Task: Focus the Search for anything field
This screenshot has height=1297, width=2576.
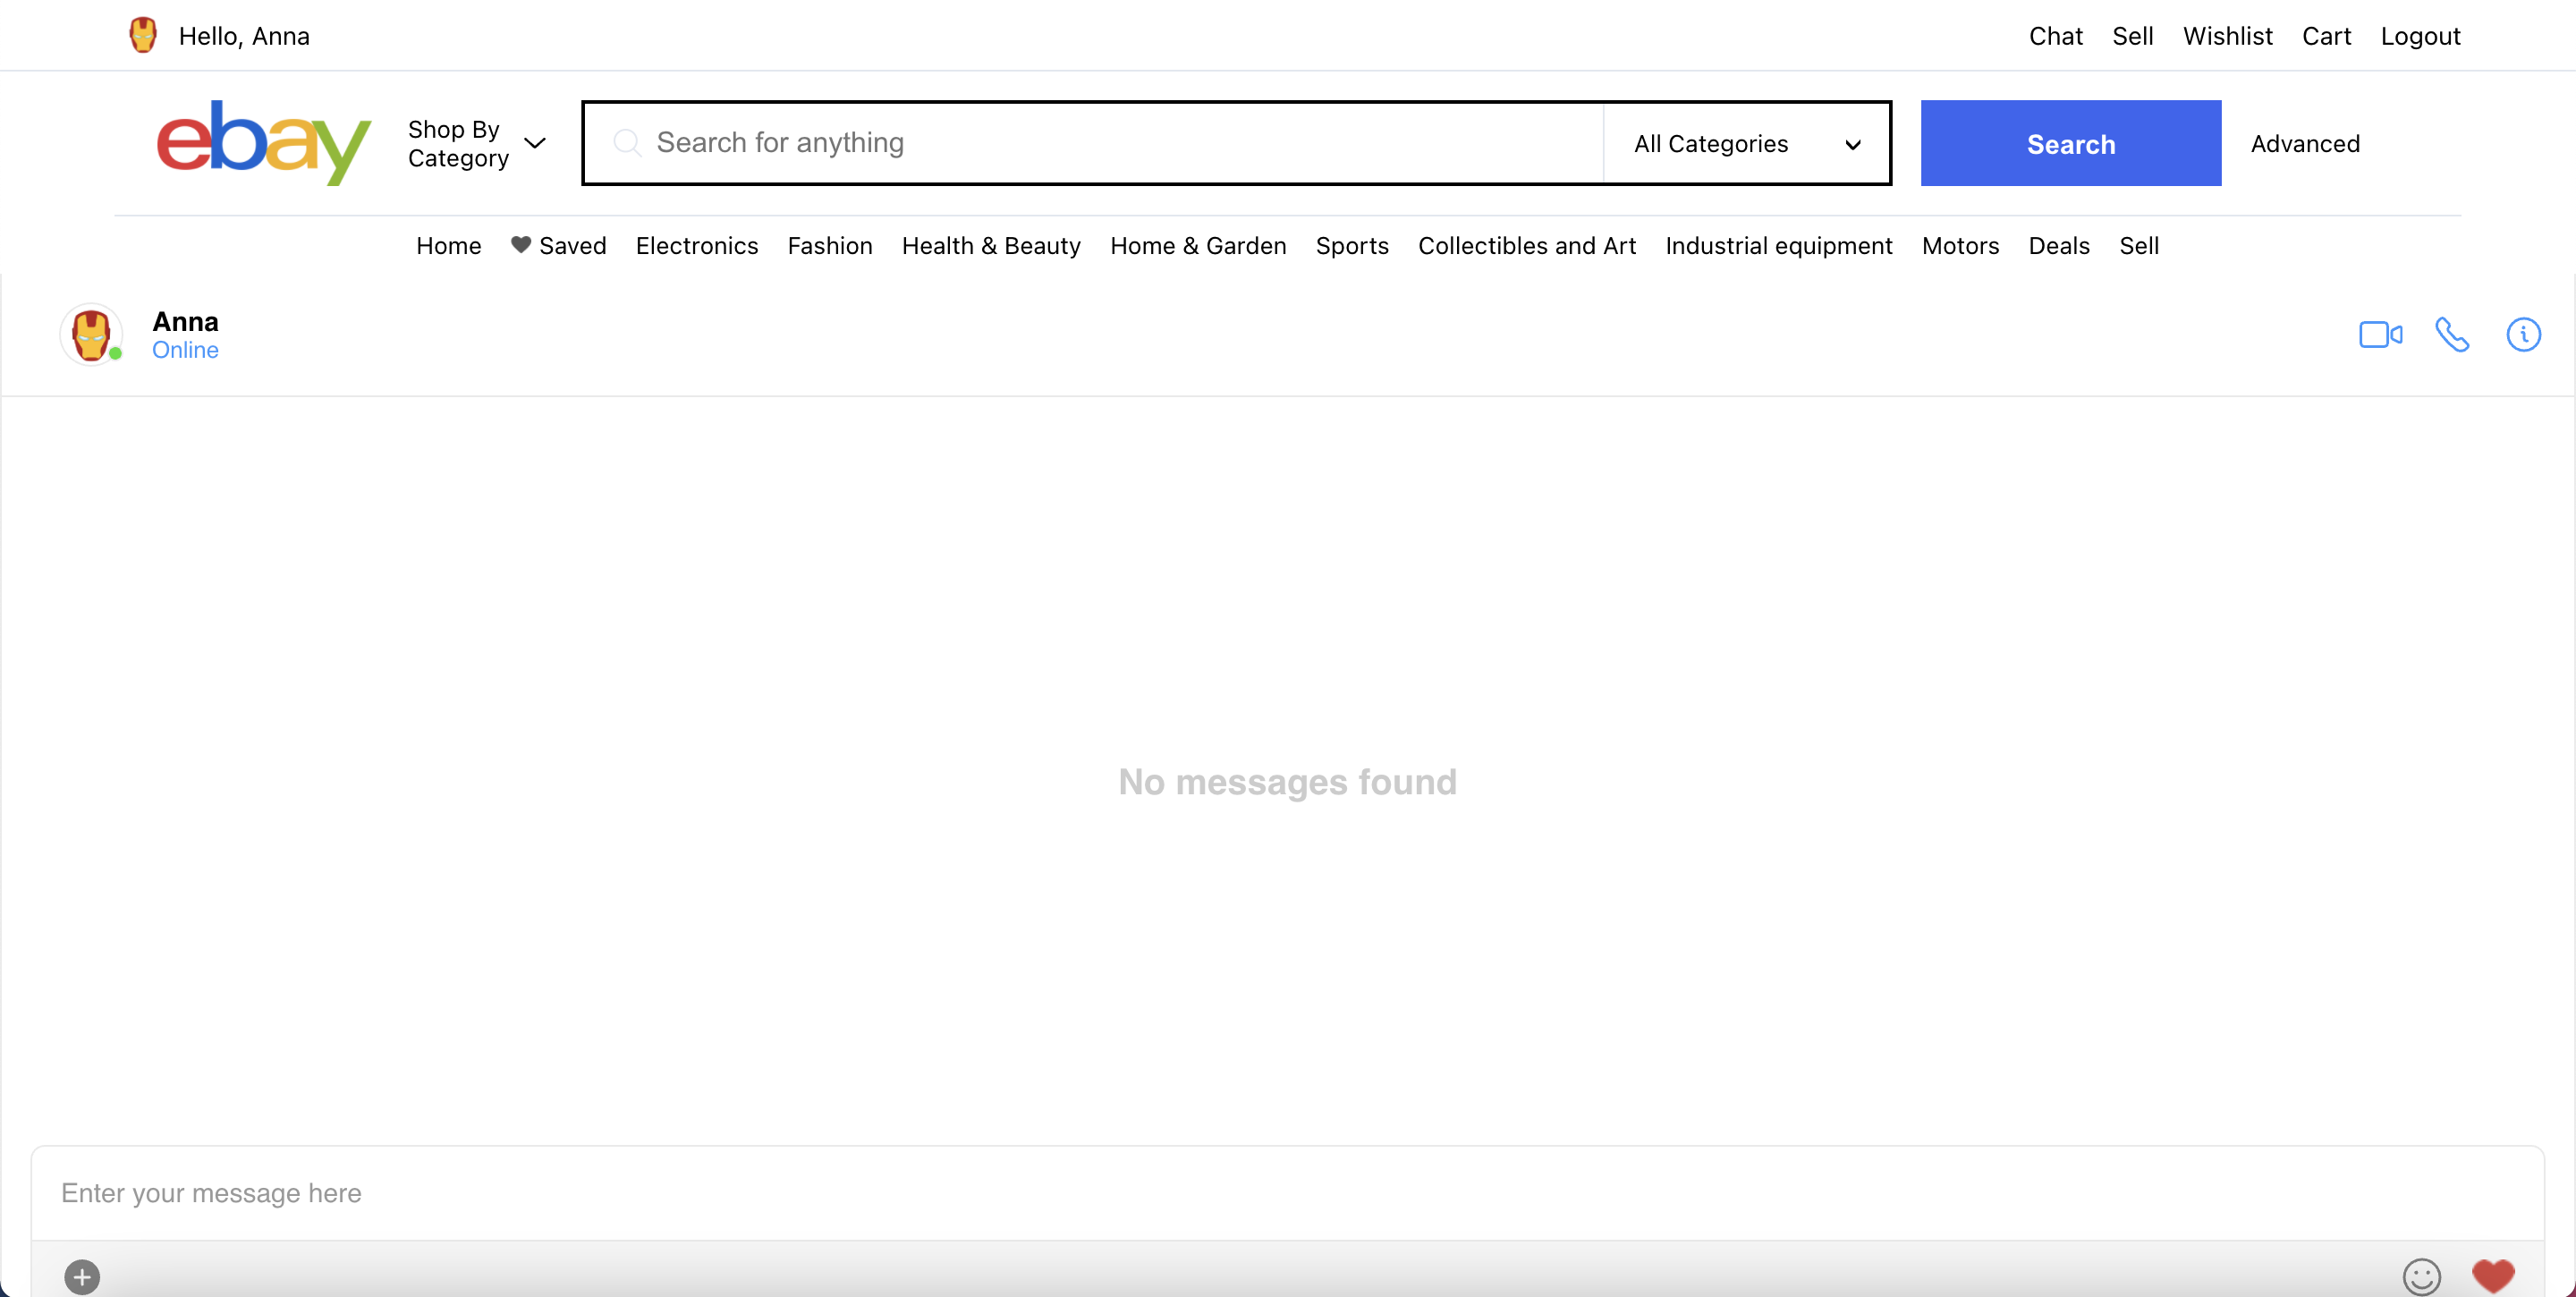Action: click(1093, 143)
